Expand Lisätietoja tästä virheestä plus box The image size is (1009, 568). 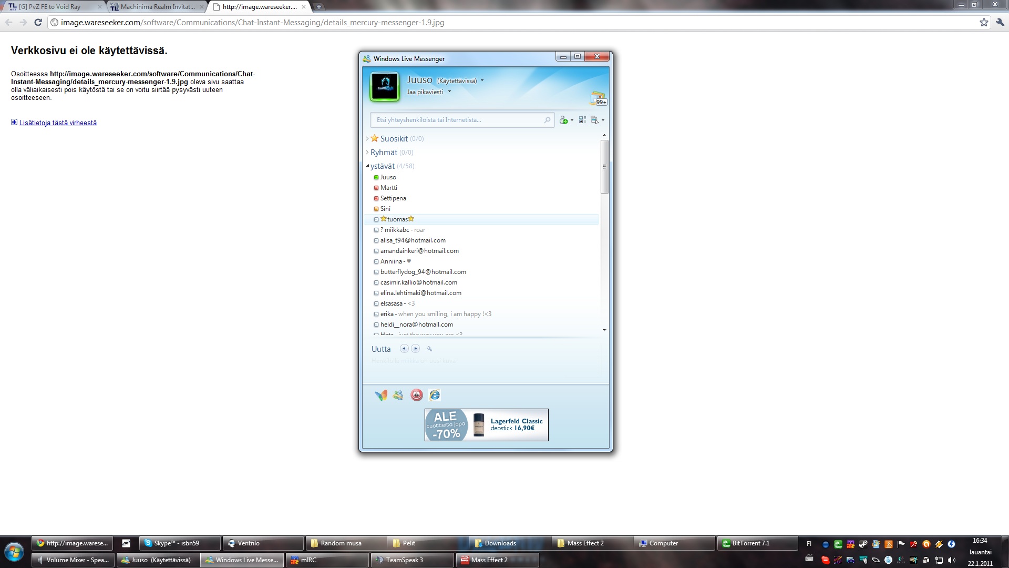pyautogui.click(x=14, y=122)
